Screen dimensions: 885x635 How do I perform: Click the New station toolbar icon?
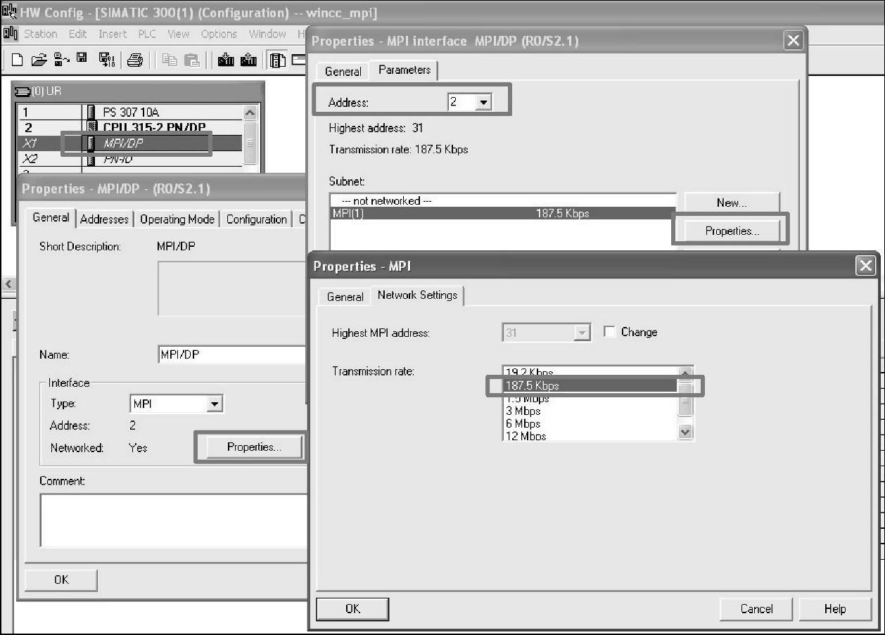coord(17,60)
